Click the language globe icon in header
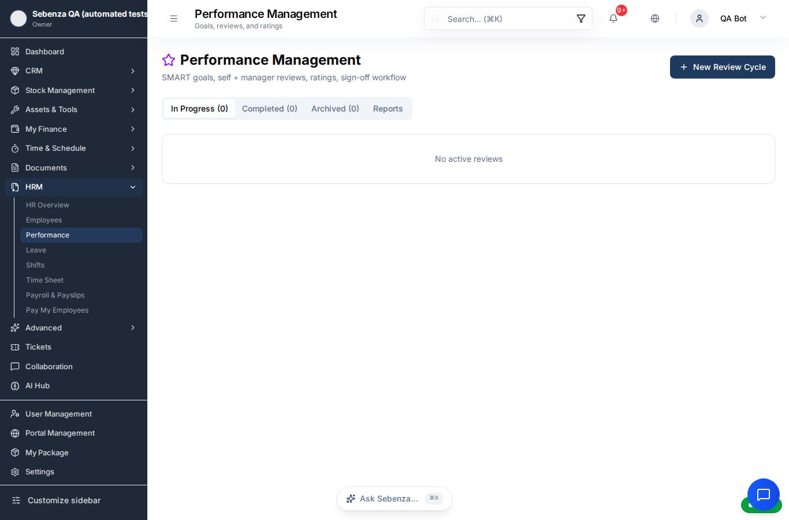Image resolution: width=789 pixels, height=520 pixels. 655,18
